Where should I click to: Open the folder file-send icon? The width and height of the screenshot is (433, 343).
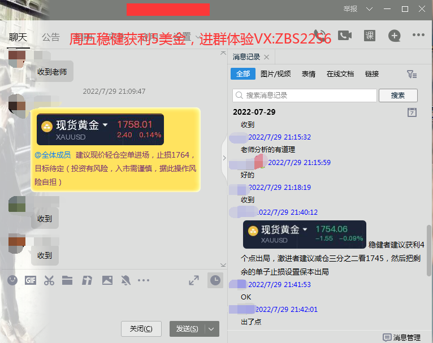pos(68,280)
